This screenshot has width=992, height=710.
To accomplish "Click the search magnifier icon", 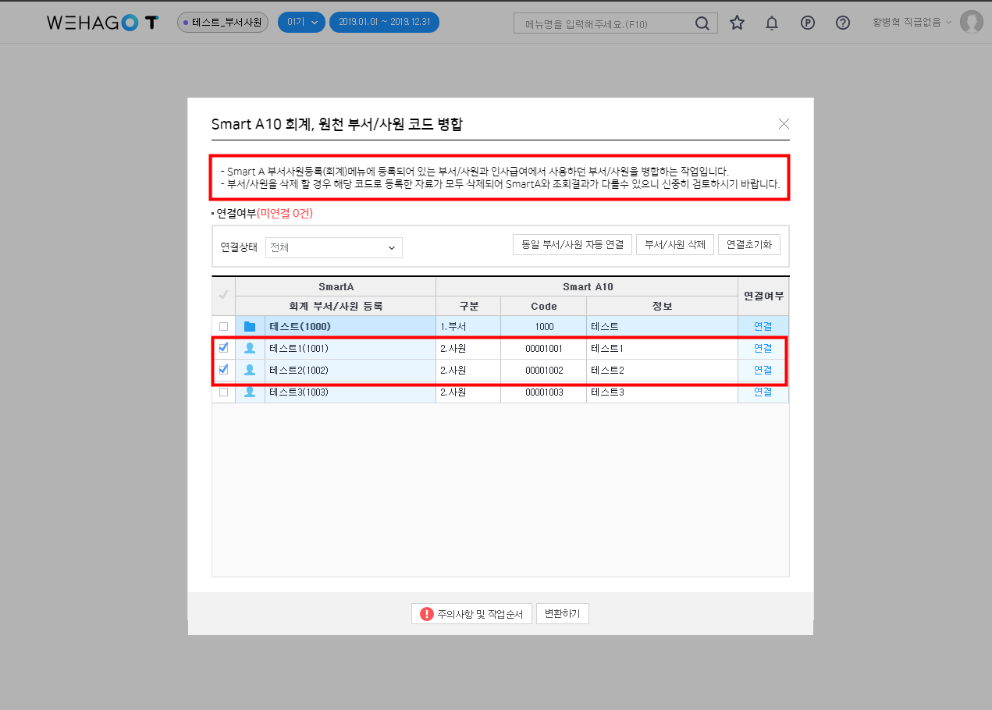I will pyautogui.click(x=702, y=23).
